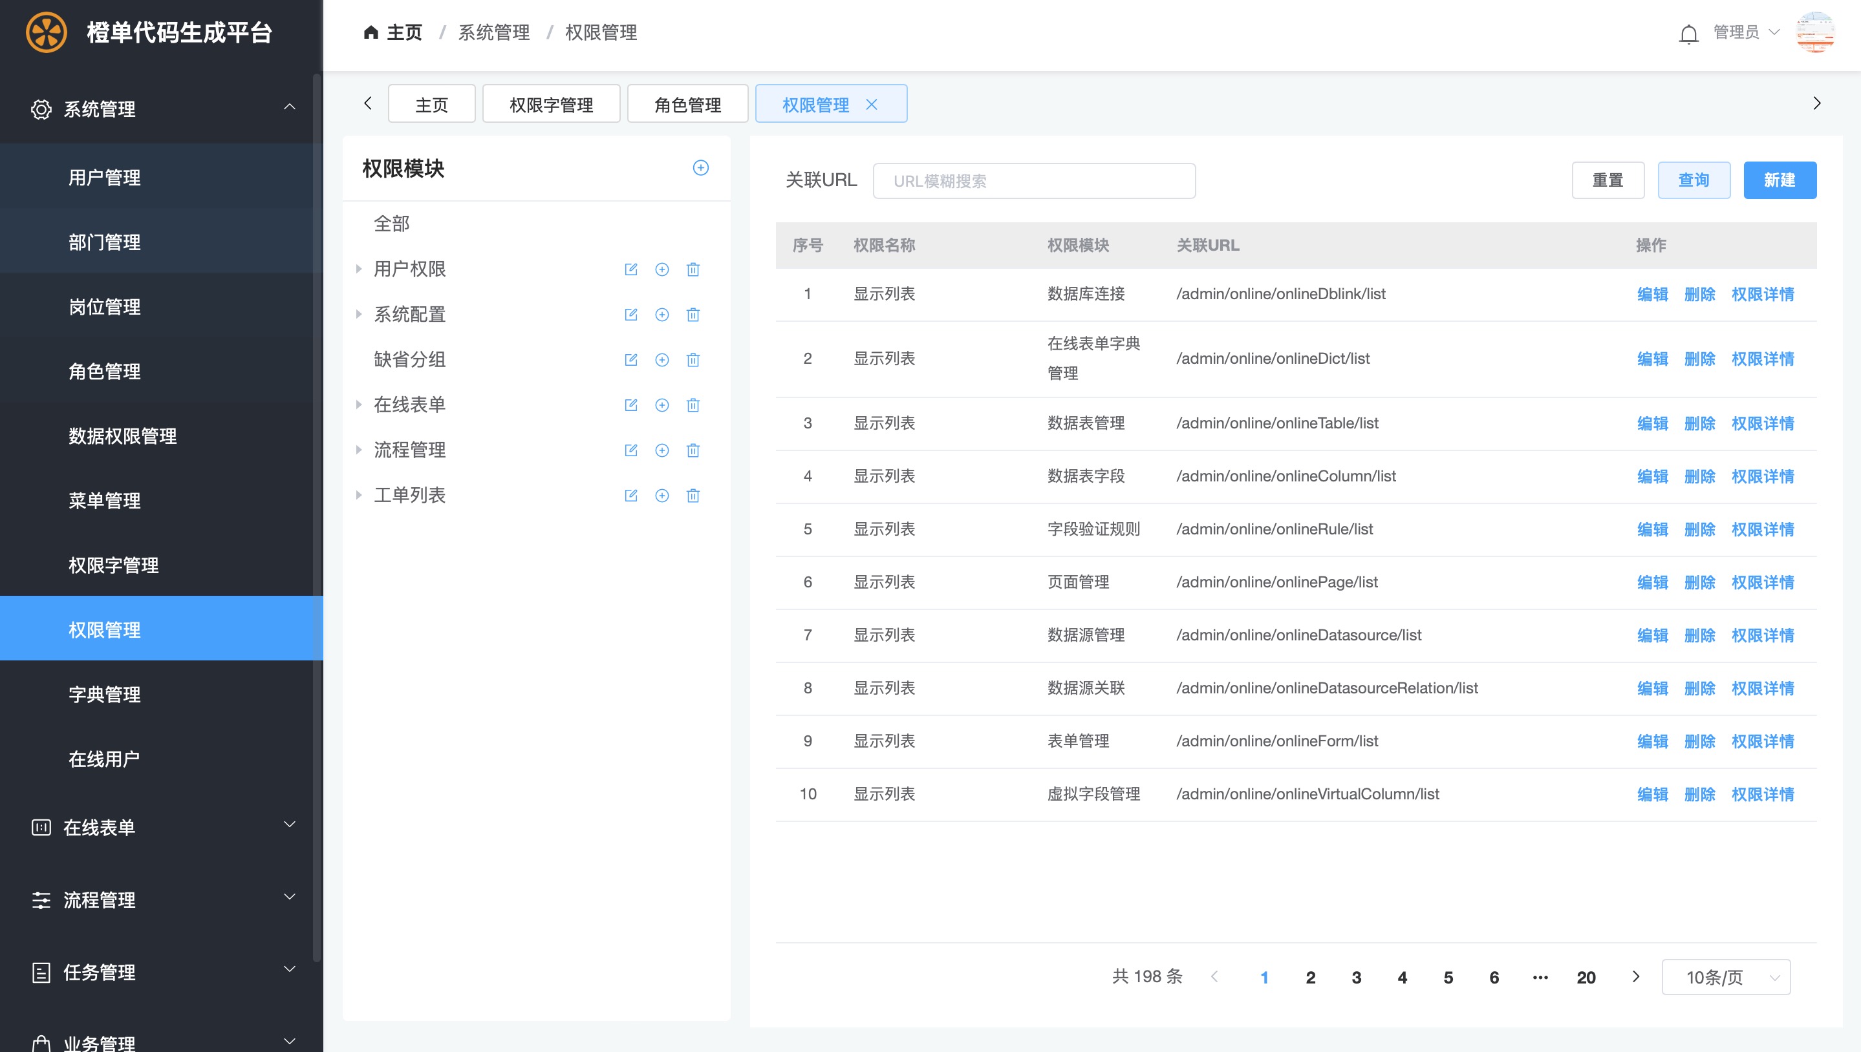Open 权限详情 for onlineRule/list row

[x=1763, y=530]
